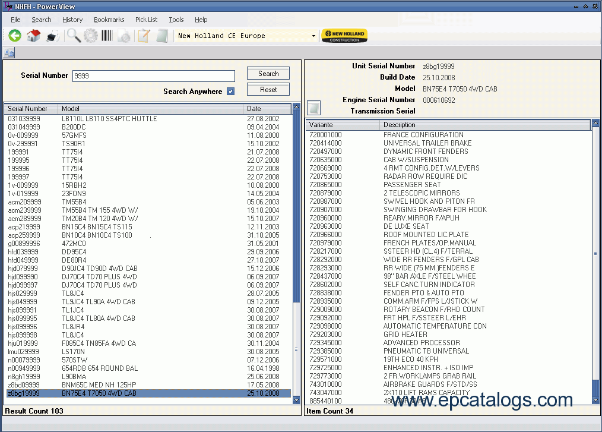Open the Home house icon
The height and width of the screenshot is (432, 602).
coord(33,36)
